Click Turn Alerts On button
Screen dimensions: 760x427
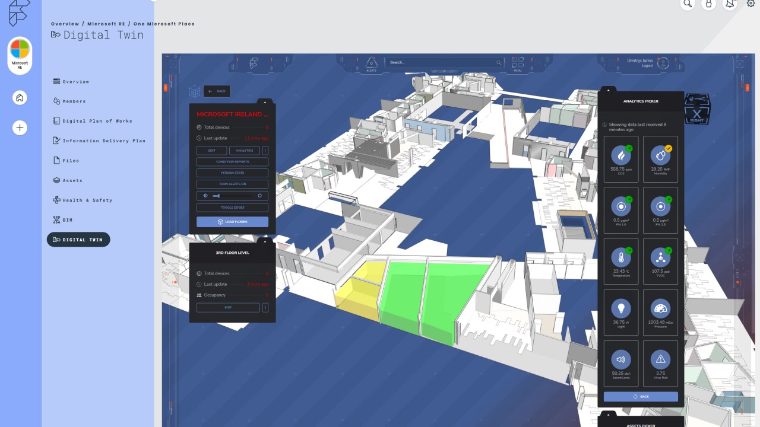pyautogui.click(x=232, y=184)
